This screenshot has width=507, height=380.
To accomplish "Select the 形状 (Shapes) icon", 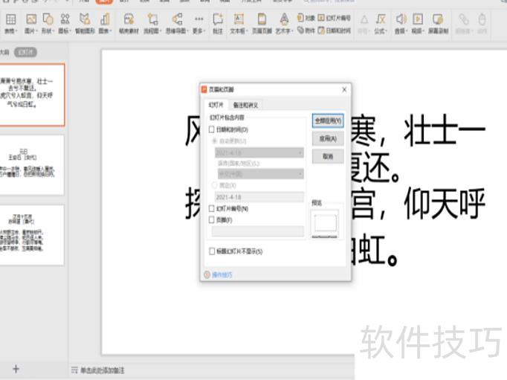I will [49, 22].
